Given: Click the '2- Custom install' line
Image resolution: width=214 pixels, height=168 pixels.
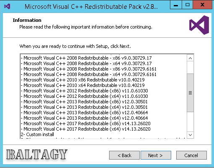Looking at the screenshot, I should coord(37,134).
